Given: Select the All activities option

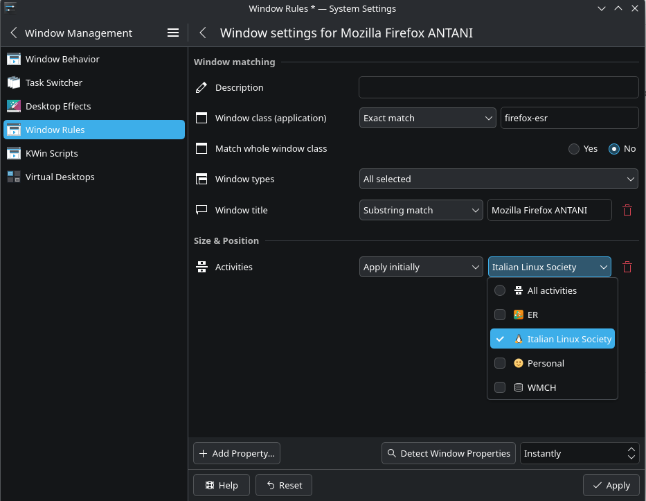Looking at the screenshot, I should pyautogui.click(x=500, y=290).
